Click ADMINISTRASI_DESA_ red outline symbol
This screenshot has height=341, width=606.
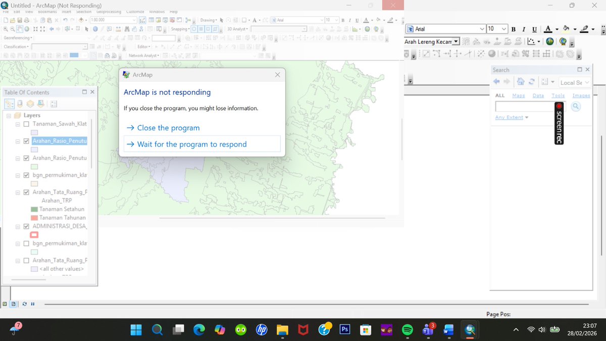click(35, 235)
